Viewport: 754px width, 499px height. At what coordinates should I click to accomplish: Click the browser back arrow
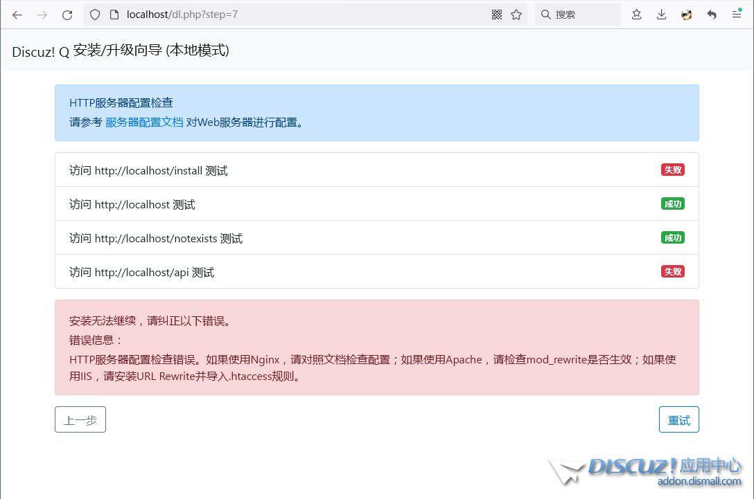coord(17,15)
